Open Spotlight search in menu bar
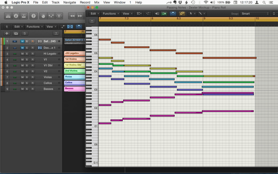The image size is (278, 174). coord(264,2)
